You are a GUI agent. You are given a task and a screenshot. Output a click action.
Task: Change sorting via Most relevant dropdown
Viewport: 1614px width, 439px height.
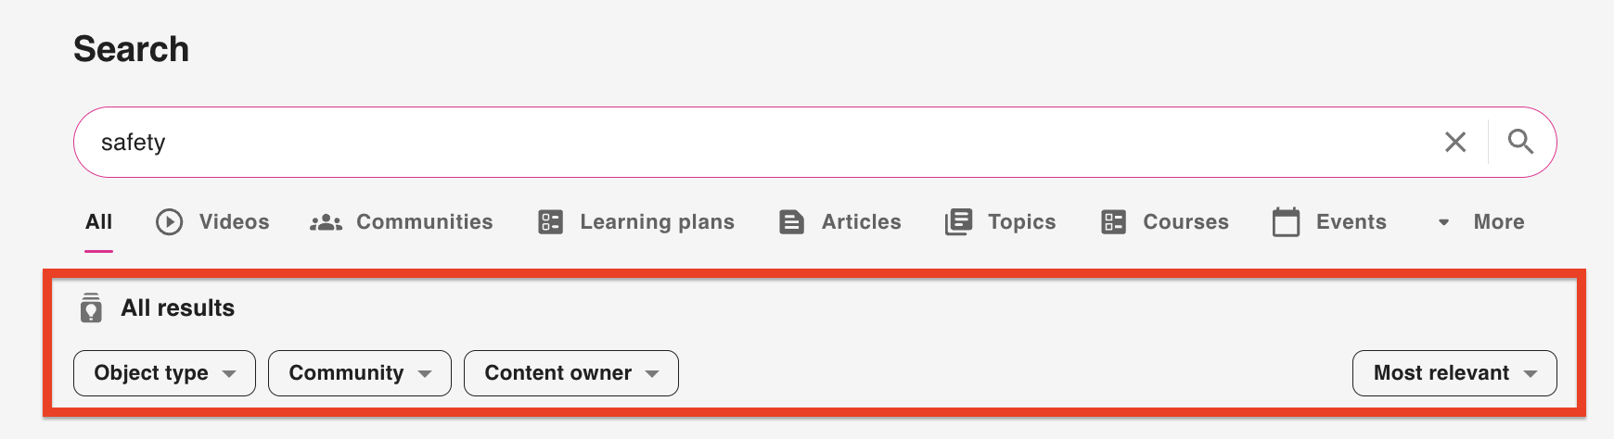(x=1454, y=373)
